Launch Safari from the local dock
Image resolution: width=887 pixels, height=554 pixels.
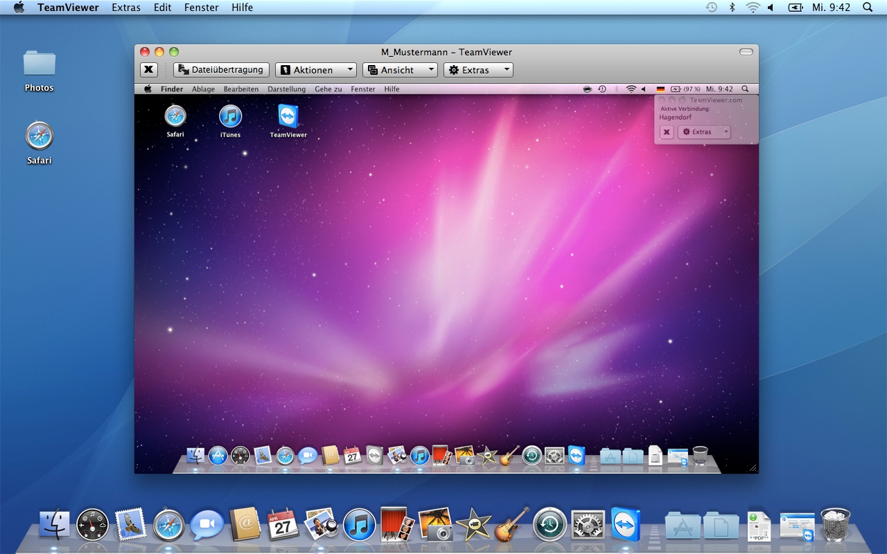[x=169, y=525]
